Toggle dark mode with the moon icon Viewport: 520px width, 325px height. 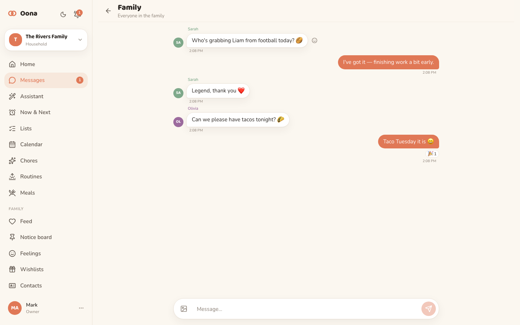pos(63,14)
